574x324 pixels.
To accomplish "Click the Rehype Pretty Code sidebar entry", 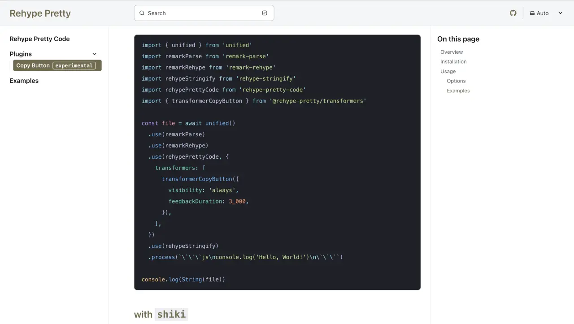I will pyautogui.click(x=39, y=39).
